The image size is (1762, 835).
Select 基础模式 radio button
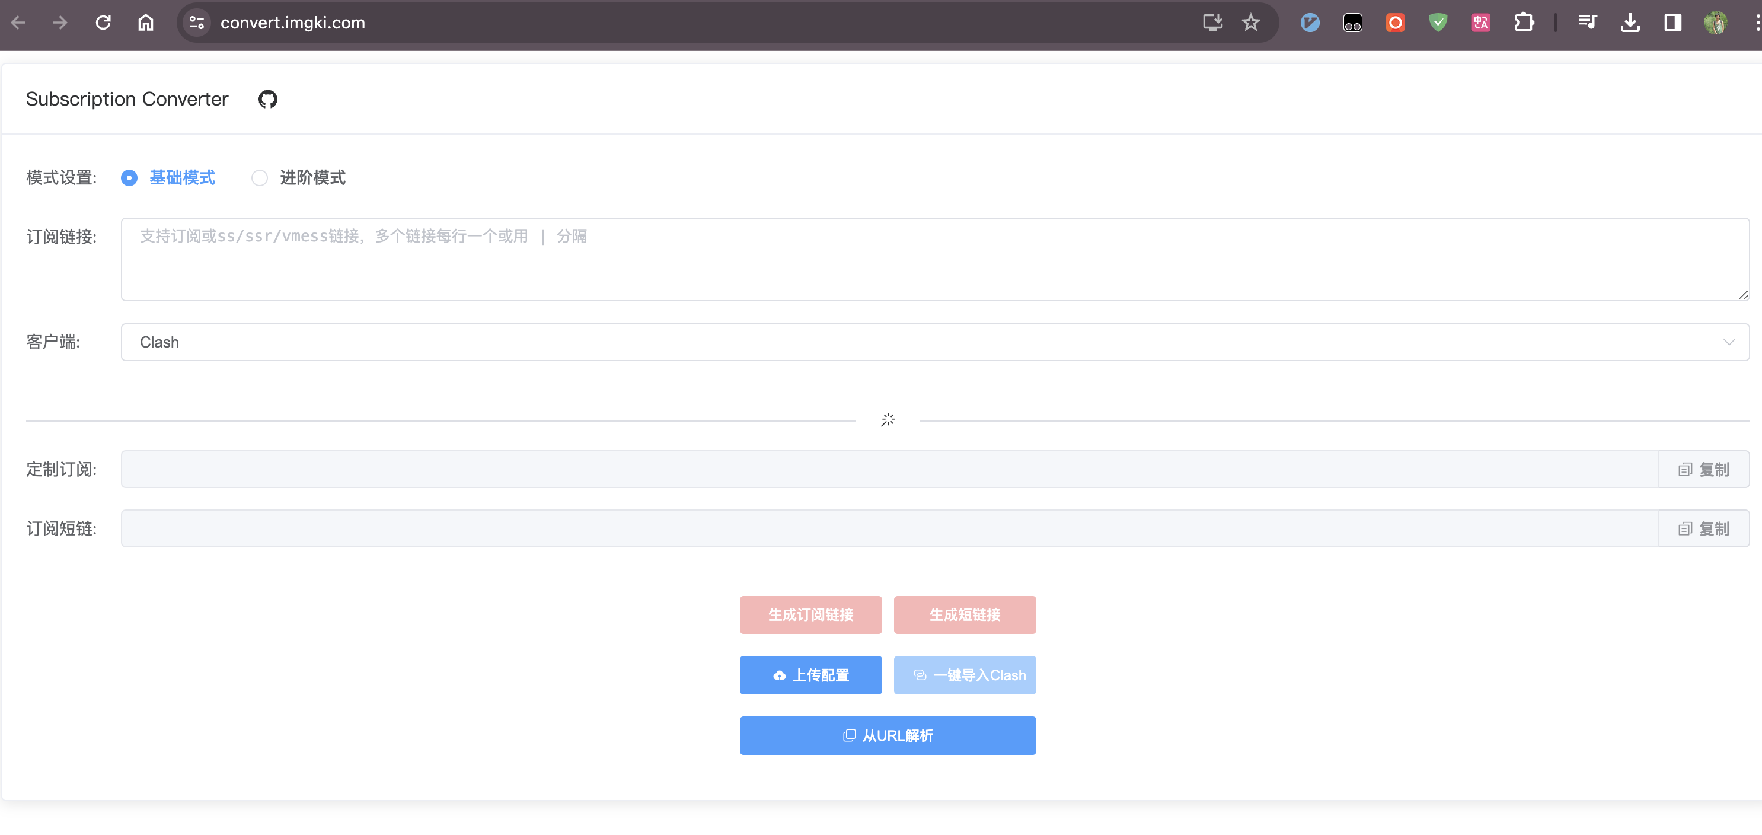(129, 178)
